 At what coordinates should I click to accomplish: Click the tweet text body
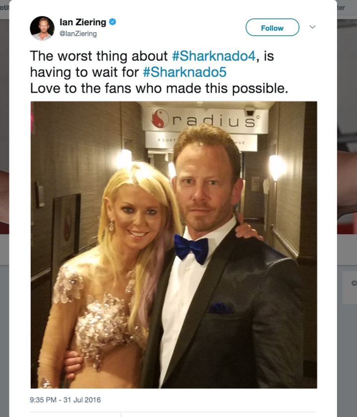point(159,72)
